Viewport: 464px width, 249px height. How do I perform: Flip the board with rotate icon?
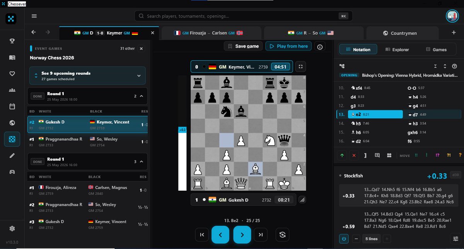283,234
